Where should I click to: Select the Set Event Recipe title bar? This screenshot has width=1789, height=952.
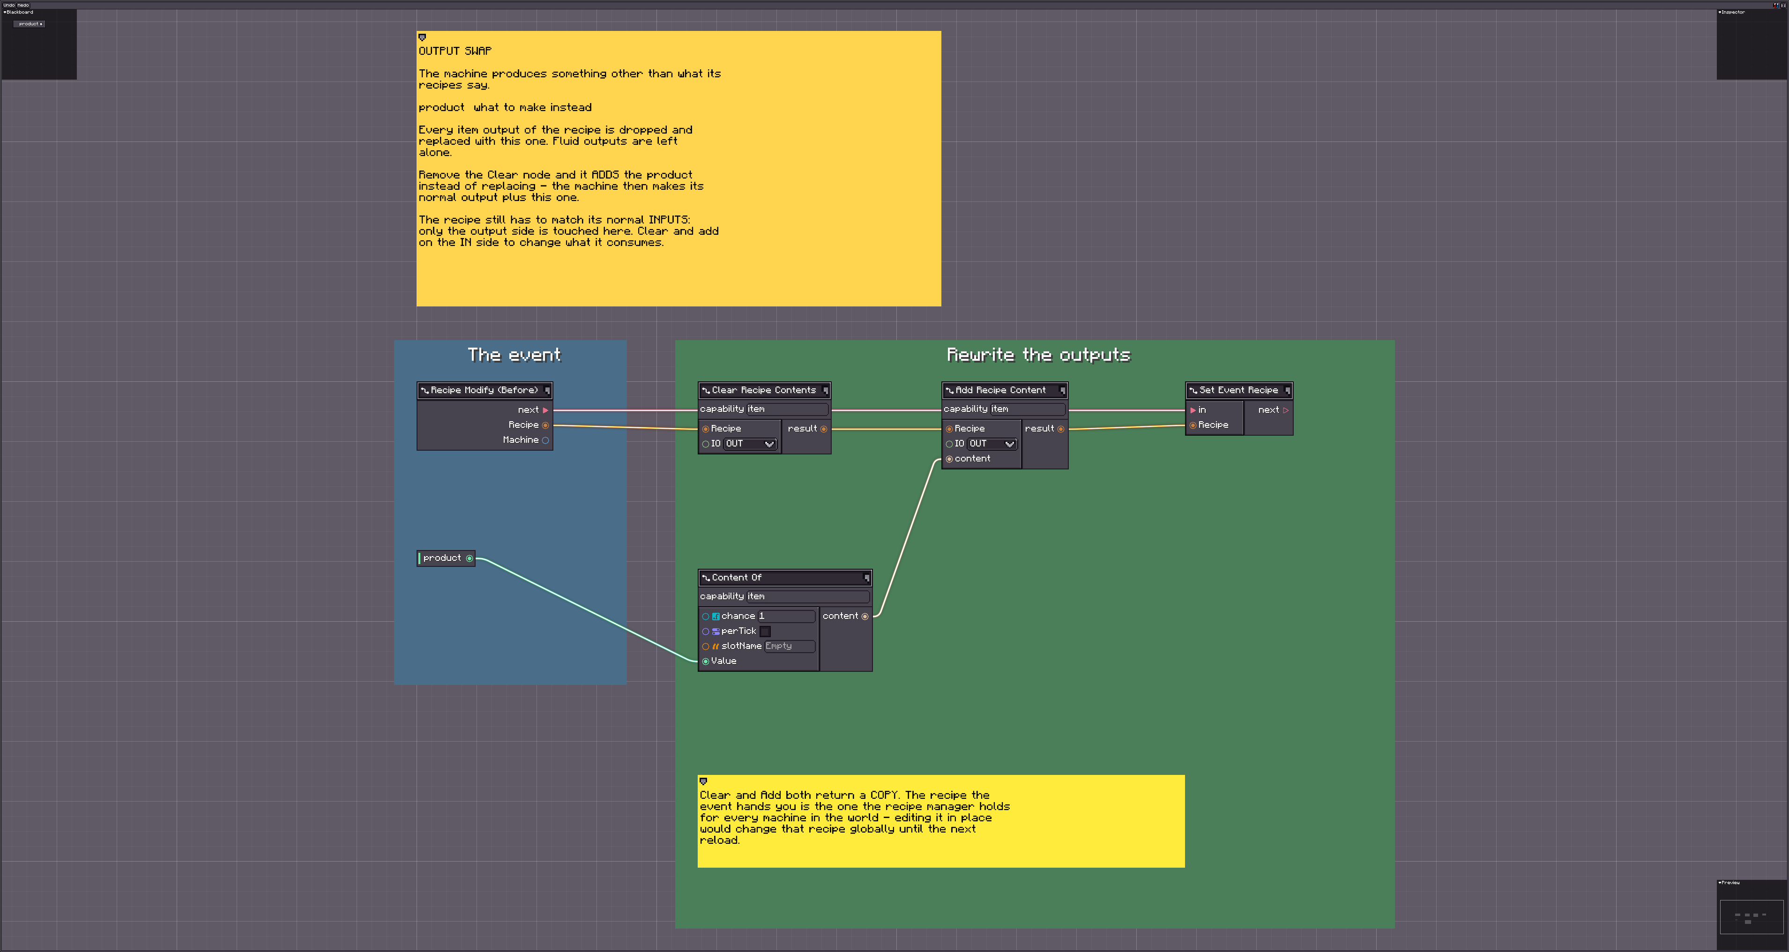(1239, 390)
